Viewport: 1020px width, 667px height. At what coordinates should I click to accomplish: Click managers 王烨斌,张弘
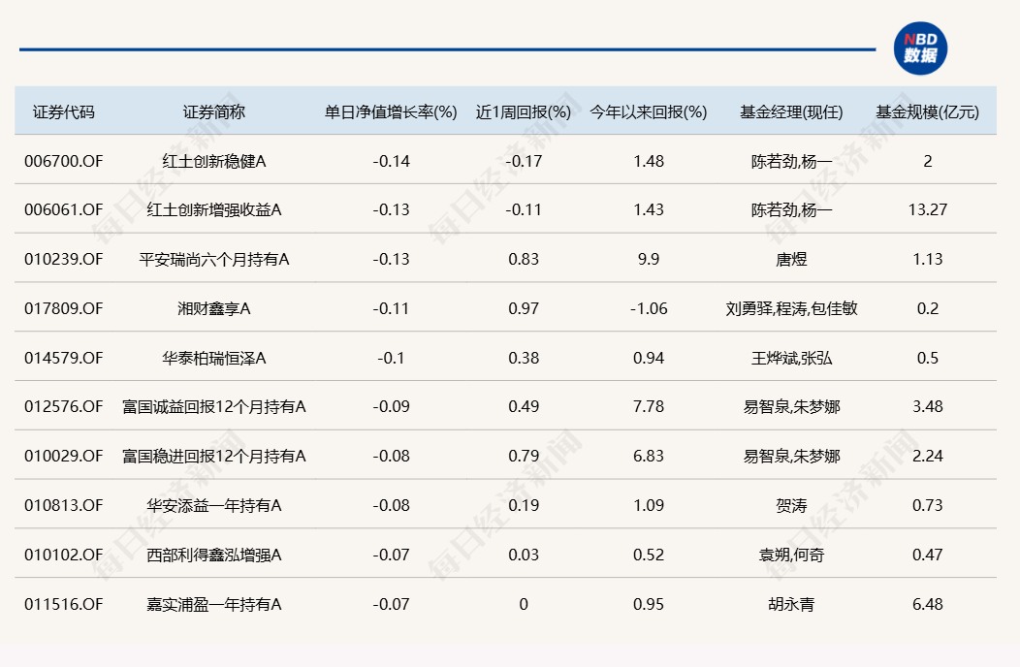point(792,358)
